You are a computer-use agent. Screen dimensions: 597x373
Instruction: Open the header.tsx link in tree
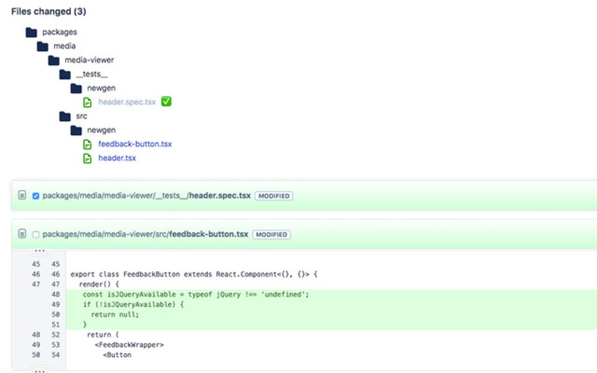117,158
